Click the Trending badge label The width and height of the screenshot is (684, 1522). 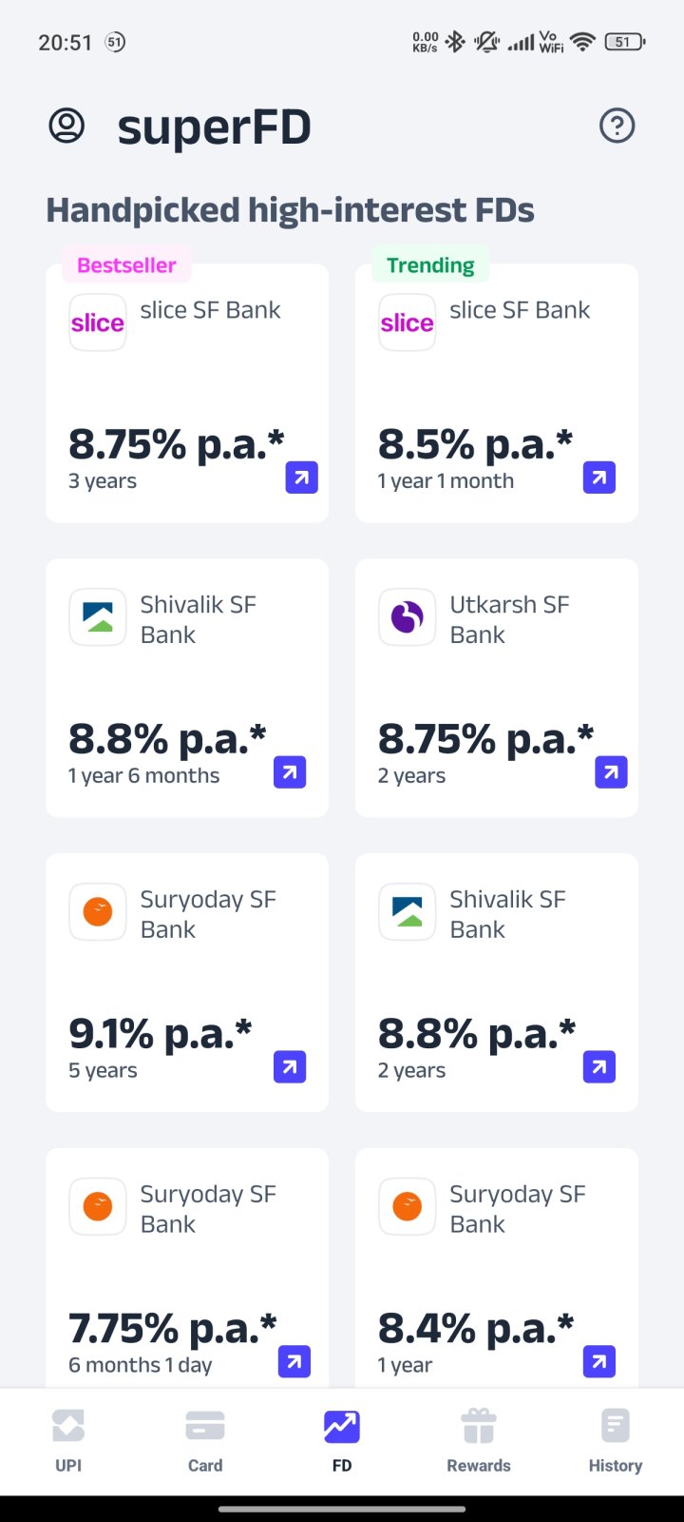point(430,265)
